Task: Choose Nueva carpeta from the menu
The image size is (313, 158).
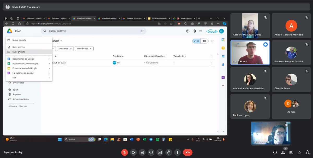Action: [29, 40]
